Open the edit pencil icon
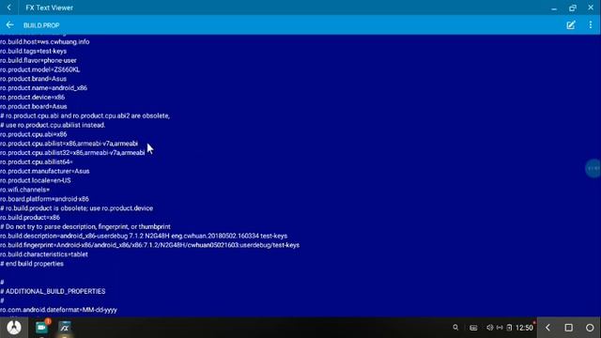 coord(571,25)
